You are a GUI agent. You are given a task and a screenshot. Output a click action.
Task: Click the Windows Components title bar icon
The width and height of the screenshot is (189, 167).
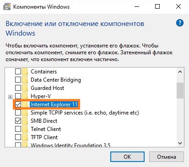tap(7, 7)
